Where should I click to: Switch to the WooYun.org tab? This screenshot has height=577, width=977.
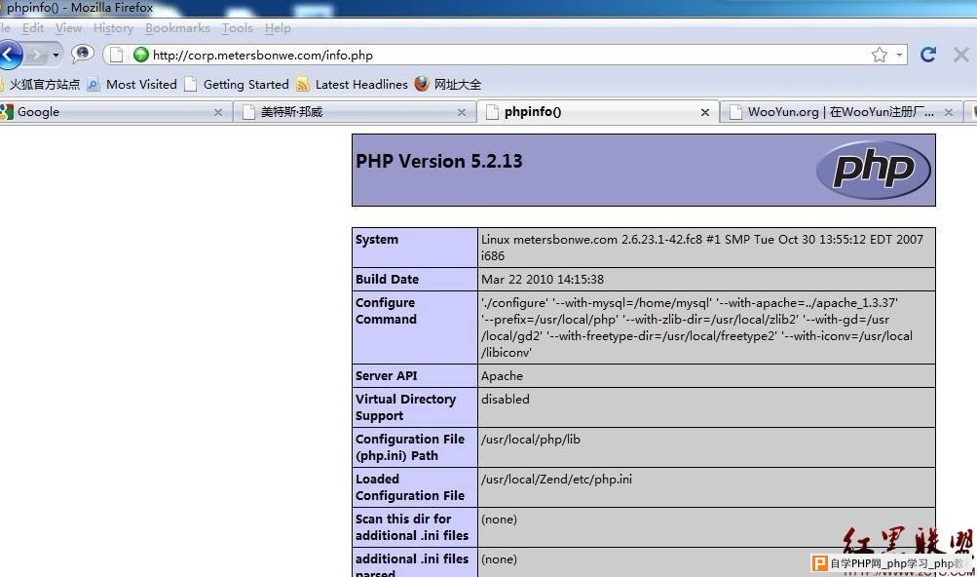click(x=842, y=112)
